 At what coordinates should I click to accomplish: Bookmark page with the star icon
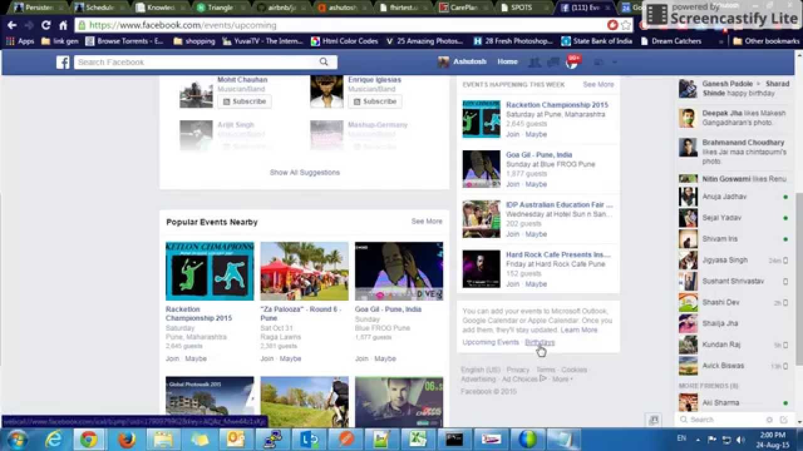(625, 25)
